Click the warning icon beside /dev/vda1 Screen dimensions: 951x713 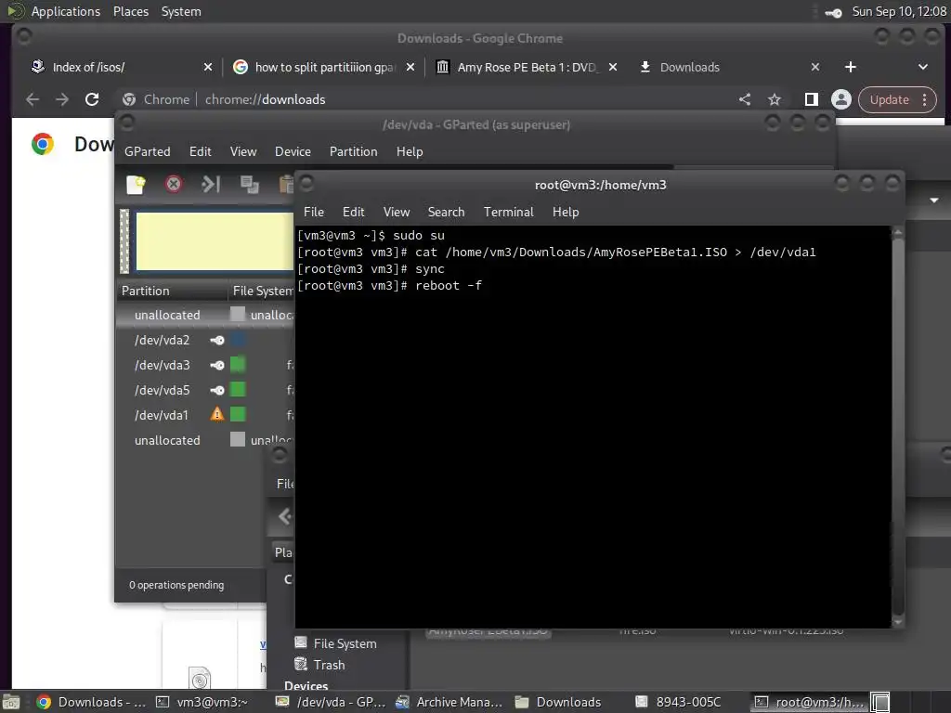tap(217, 415)
